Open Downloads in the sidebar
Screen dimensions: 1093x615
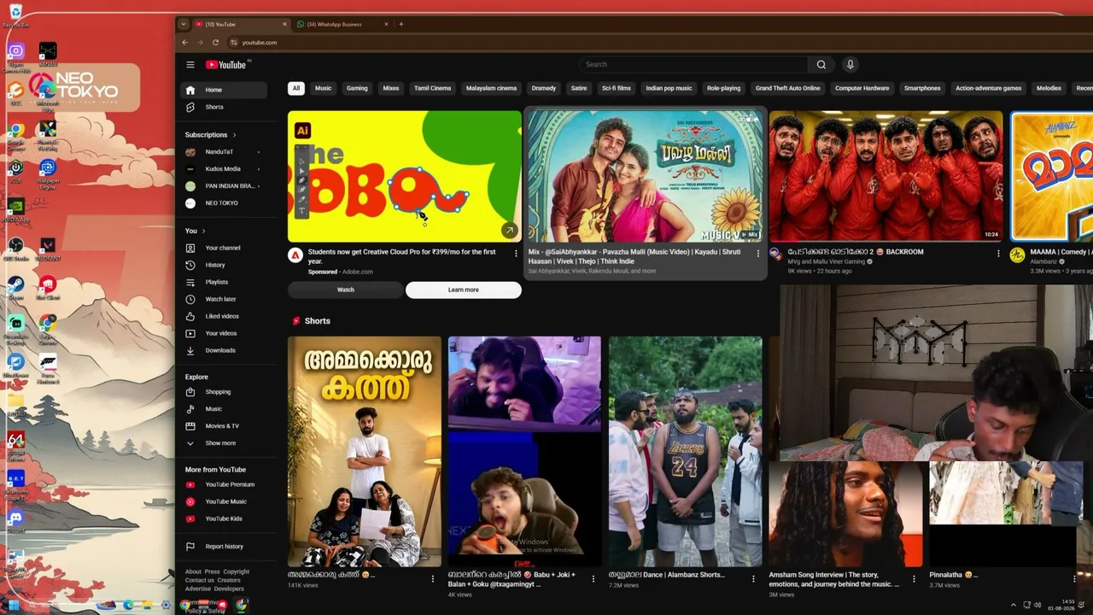pos(224,350)
